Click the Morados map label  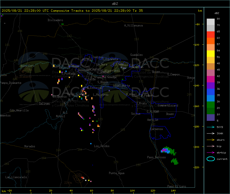point(30,146)
